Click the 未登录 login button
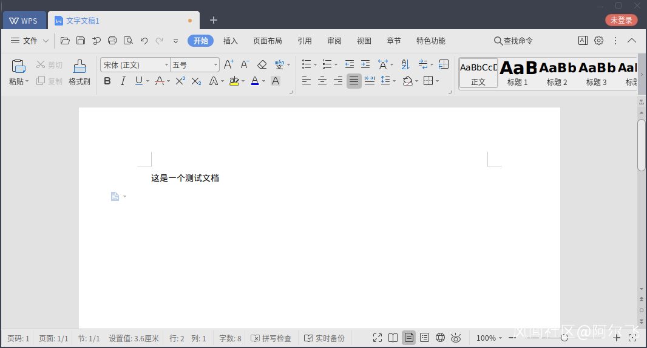 point(621,20)
